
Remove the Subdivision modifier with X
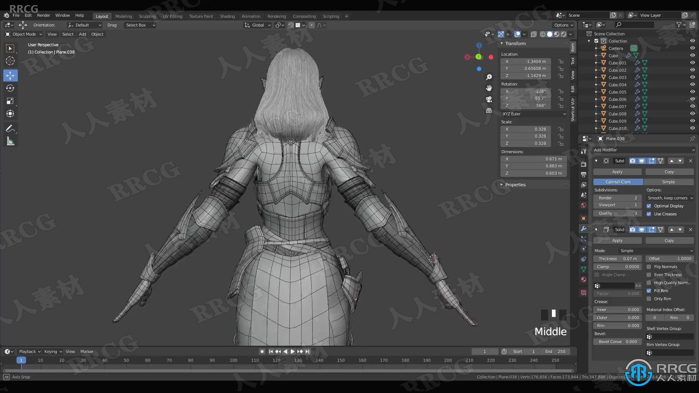(691, 161)
